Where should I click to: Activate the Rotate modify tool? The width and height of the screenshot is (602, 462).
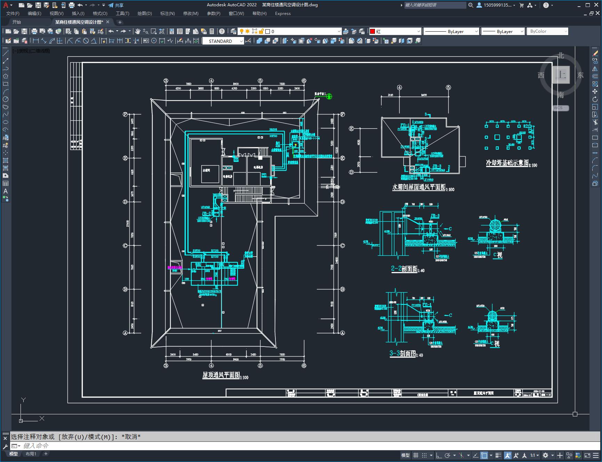595,99
